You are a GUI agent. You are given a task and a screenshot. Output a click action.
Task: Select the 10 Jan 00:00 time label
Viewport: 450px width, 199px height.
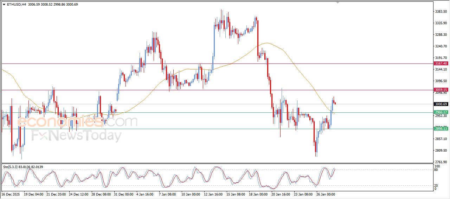[x=191, y=194]
